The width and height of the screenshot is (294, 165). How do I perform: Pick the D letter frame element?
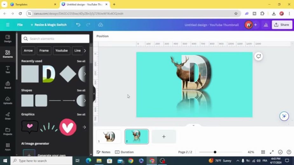click(x=49, y=74)
